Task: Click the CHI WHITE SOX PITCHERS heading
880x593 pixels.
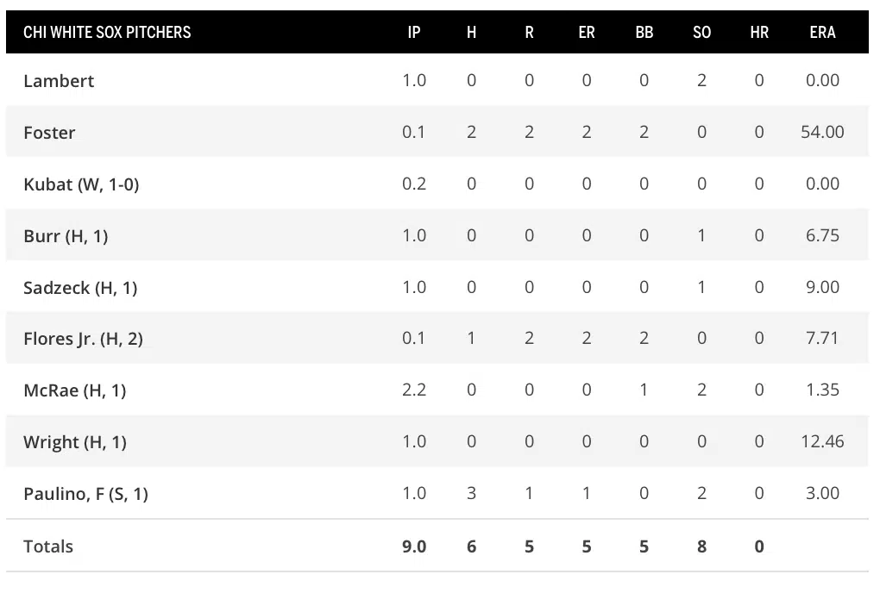Action: 107,33
